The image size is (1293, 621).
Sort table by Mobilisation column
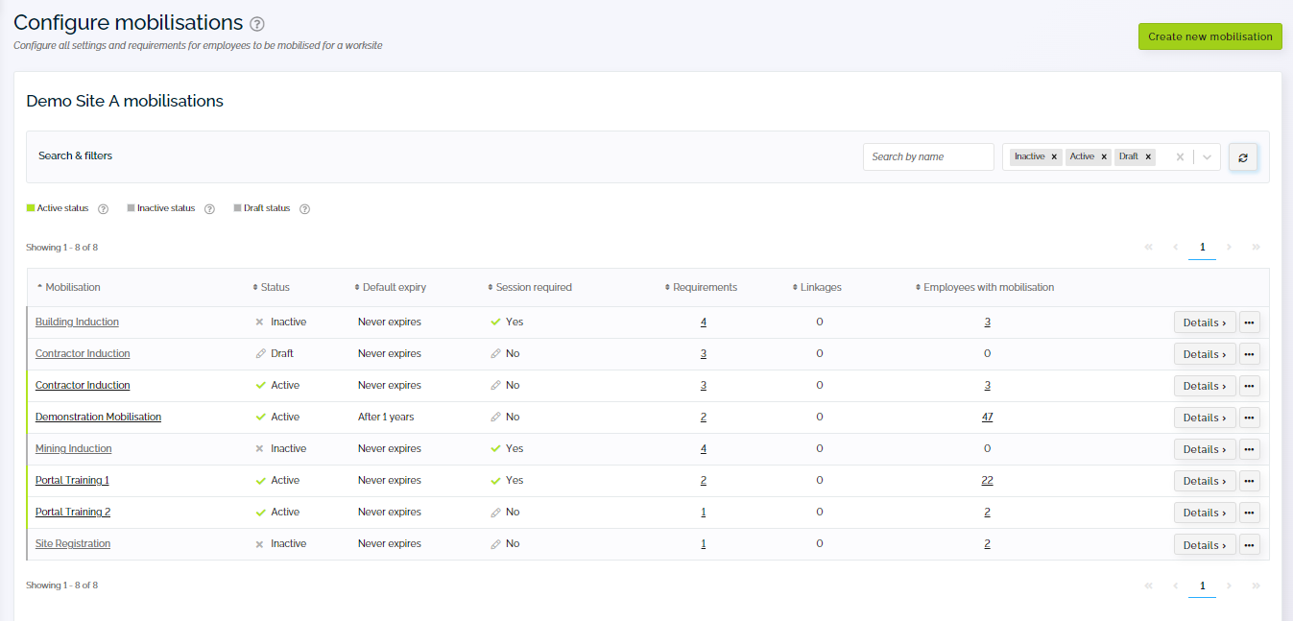tap(68, 287)
